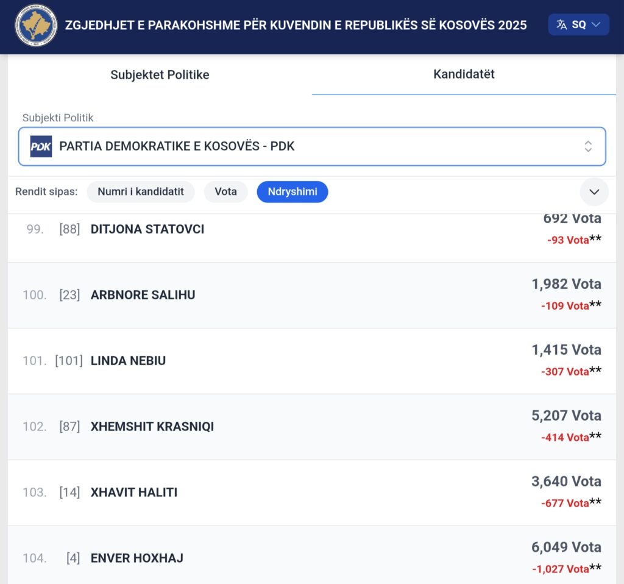Open Enver Hoxhaj candidate entry

pyautogui.click(x=137, y=558)
